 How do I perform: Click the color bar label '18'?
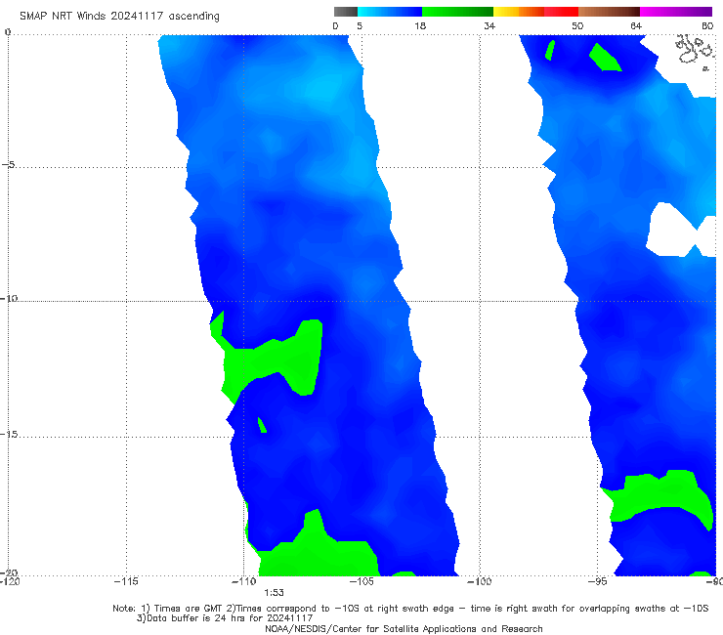click(420, 26)
